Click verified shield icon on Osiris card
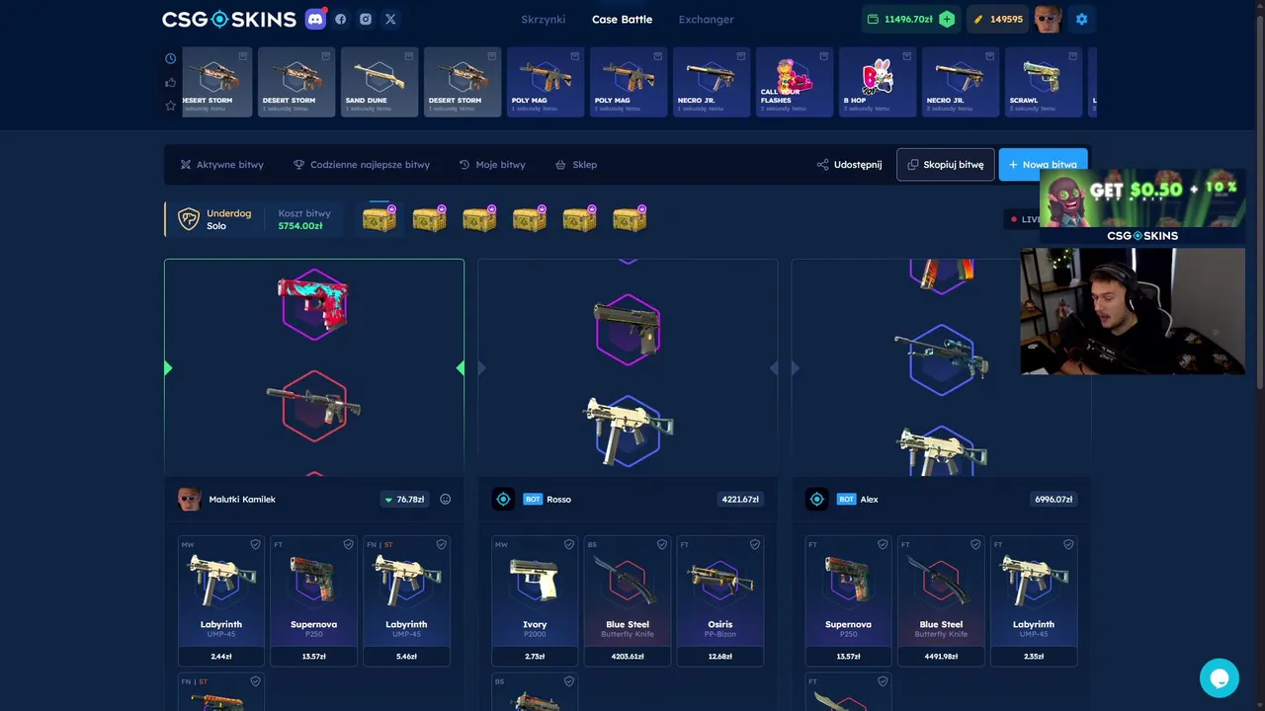 (754, 544)
